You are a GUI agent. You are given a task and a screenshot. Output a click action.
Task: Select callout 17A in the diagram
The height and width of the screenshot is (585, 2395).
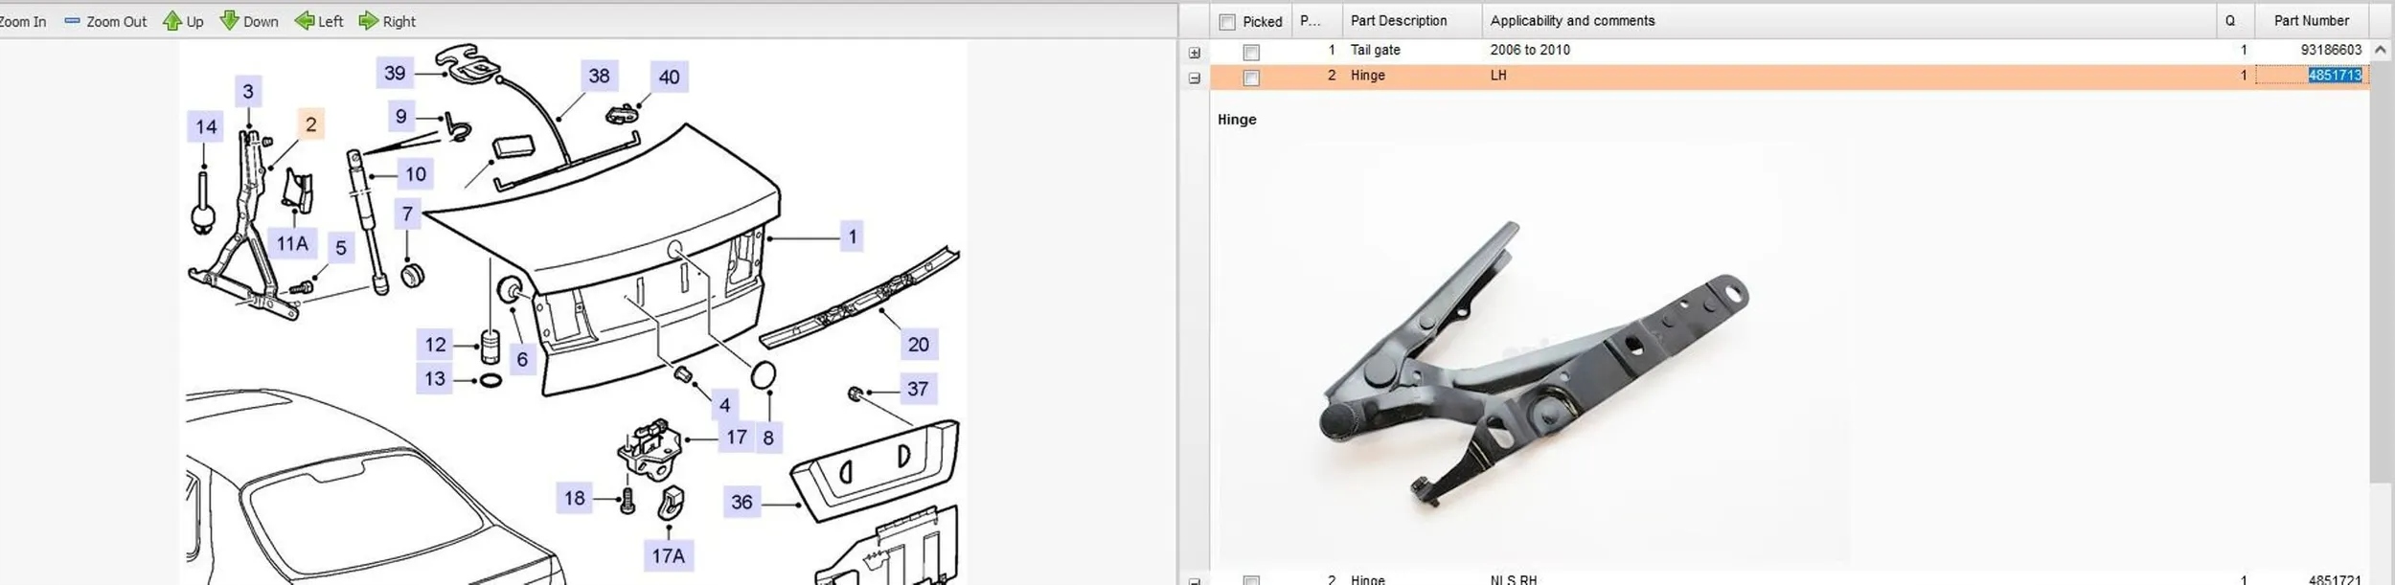668,555
